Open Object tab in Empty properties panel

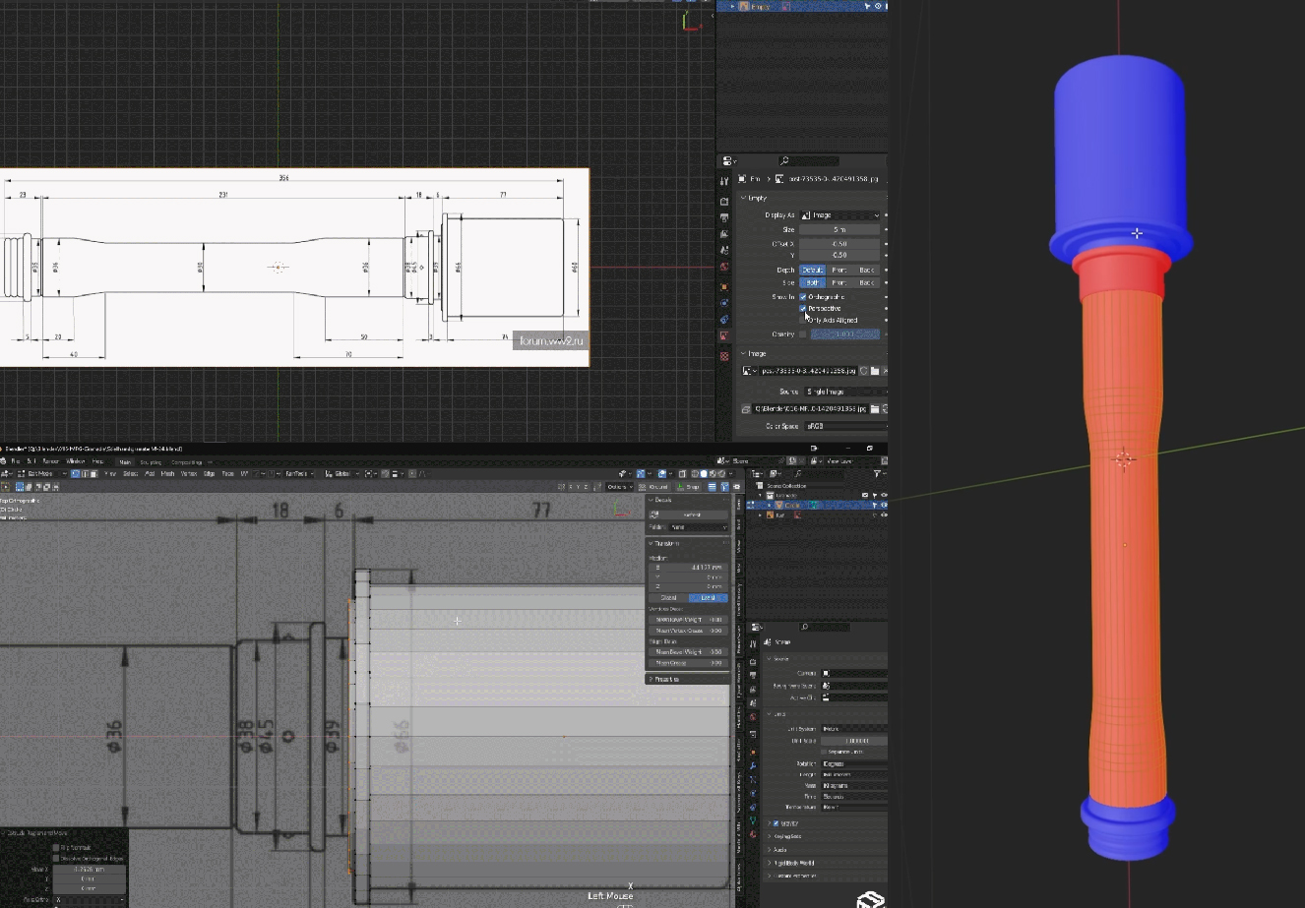coord(724,285)
